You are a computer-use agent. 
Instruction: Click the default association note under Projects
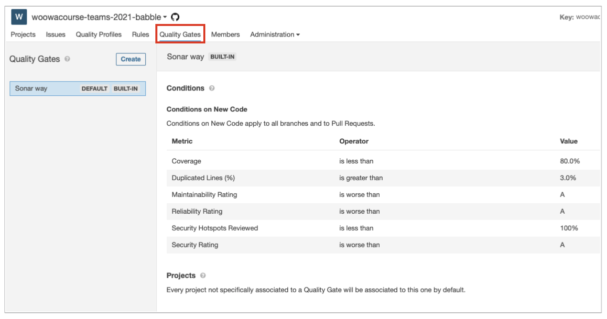coord(316,290)
